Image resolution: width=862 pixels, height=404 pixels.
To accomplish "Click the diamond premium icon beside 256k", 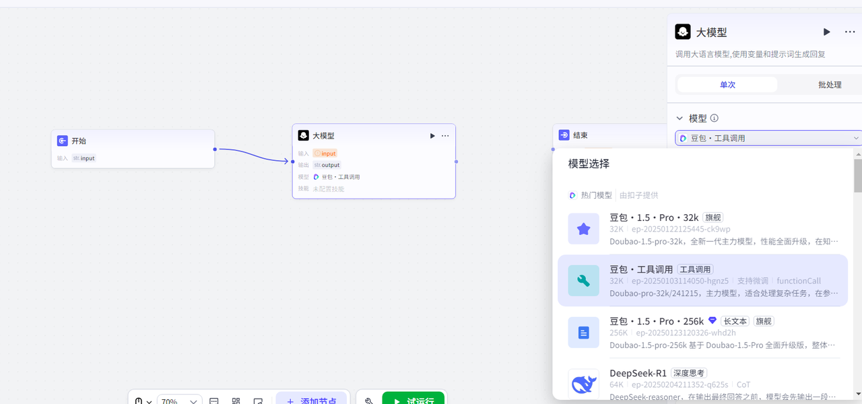I will coord(712,321).
